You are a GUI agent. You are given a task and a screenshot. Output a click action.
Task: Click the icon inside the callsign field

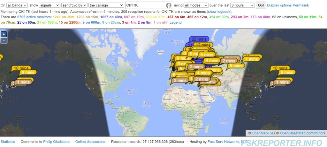click(169, 5)
